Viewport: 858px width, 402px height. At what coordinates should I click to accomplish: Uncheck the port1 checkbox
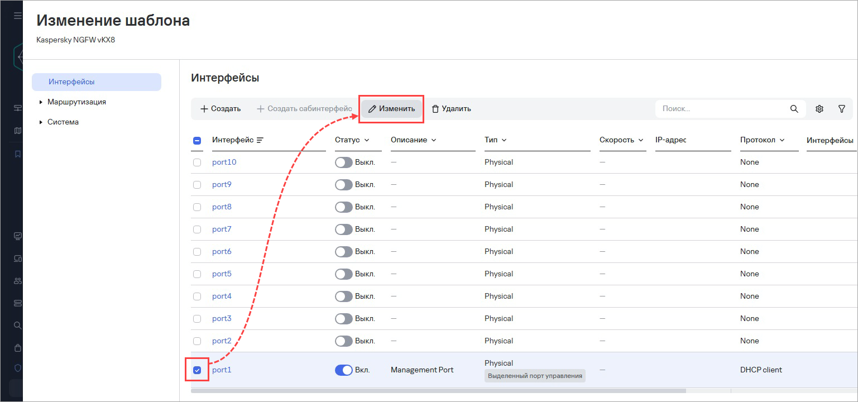(197, 370)
